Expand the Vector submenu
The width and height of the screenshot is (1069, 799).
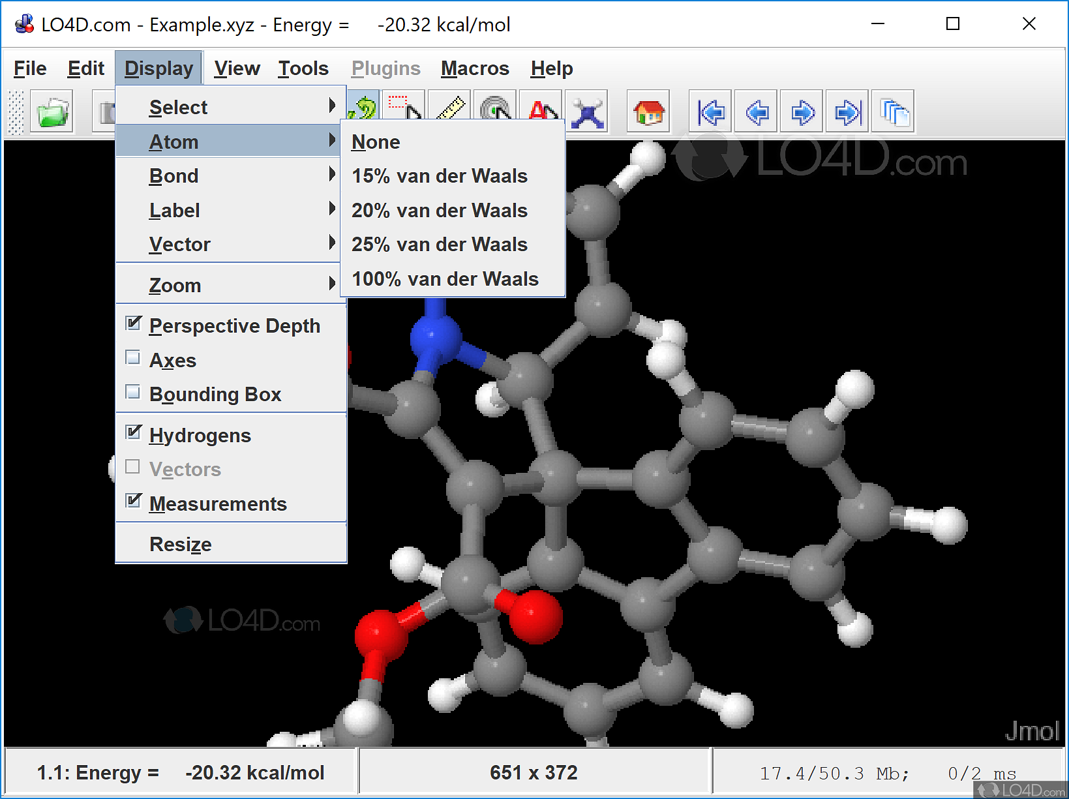228,245
